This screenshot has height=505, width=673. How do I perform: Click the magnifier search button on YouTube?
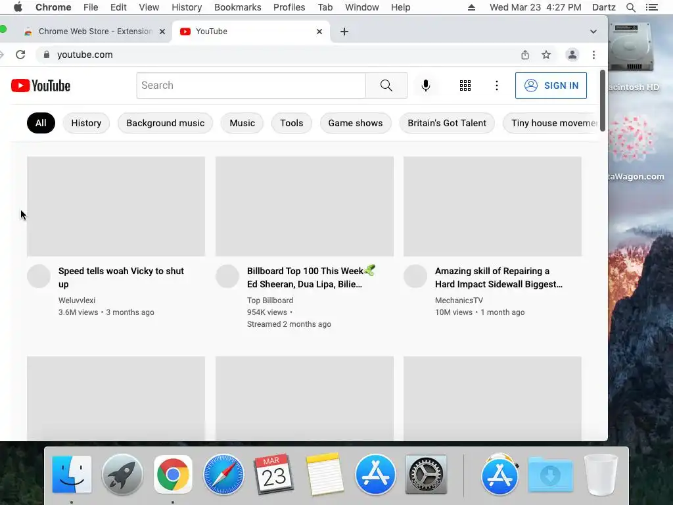[x=386, y=85]
